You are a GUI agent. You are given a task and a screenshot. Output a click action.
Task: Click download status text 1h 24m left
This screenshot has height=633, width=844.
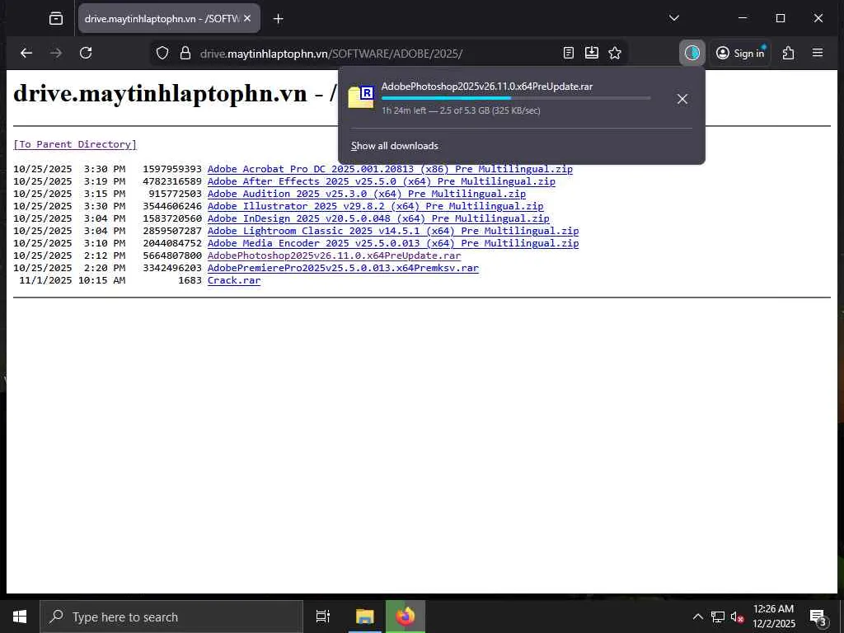[404, 110]
